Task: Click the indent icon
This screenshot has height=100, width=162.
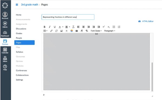Action: point(99,27)
